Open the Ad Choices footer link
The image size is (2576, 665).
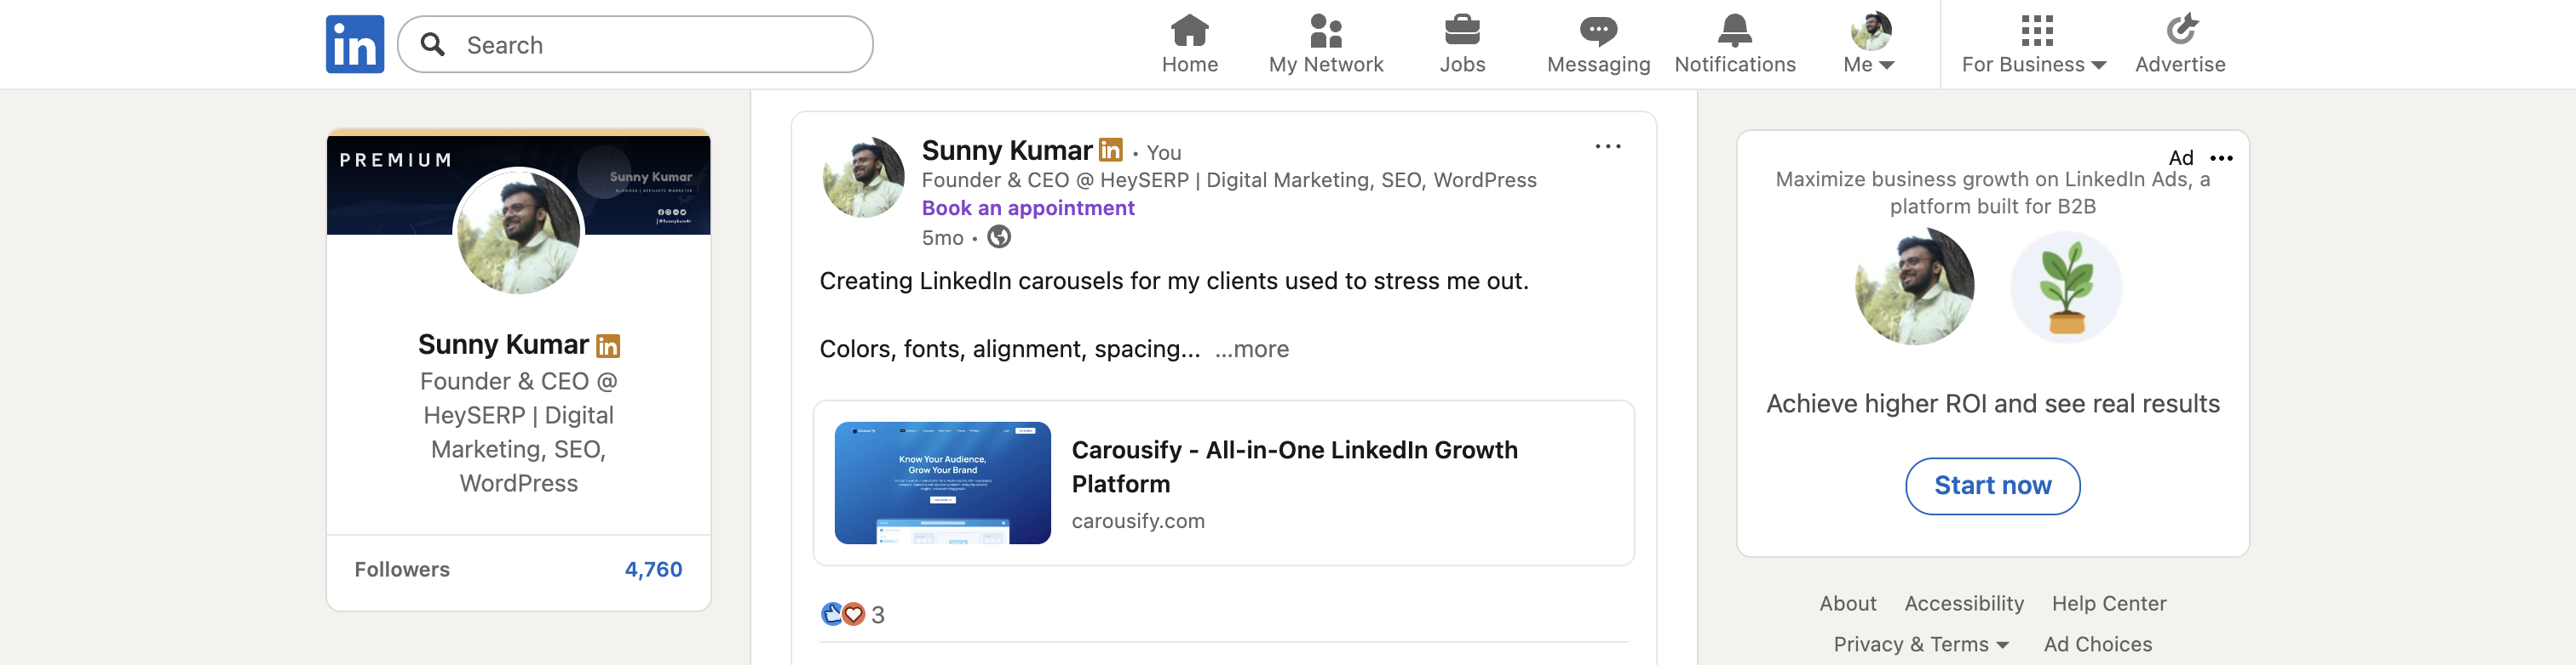pyautogui.click(x=2098, y=644)
